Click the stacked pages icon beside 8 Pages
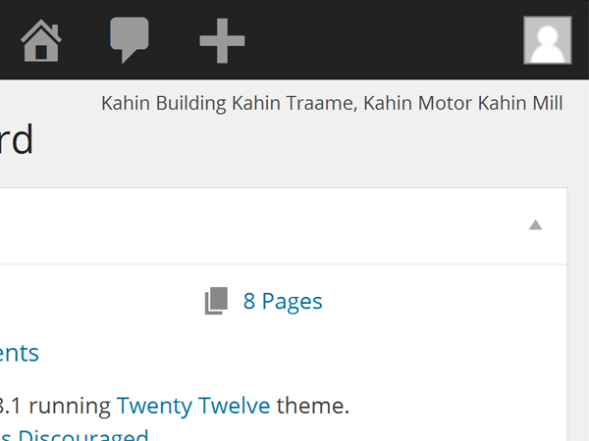The image size is (589, 441). (216, 301)
